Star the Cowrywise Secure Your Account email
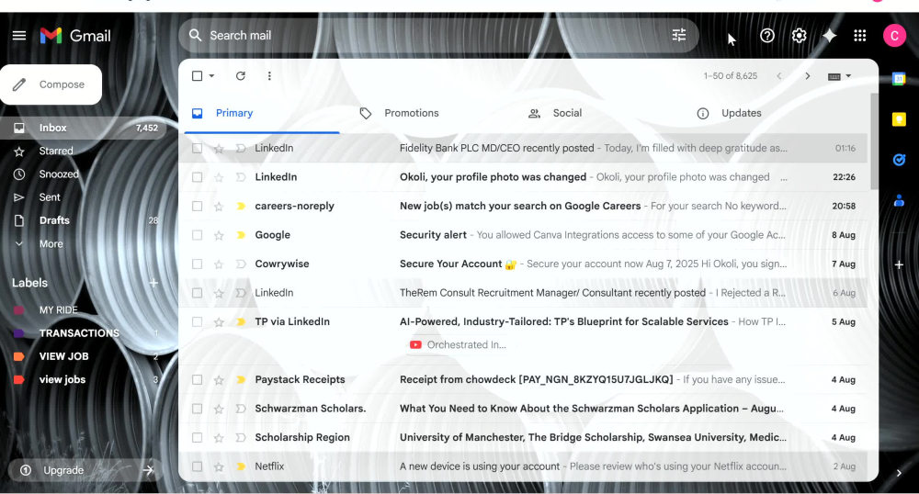 click(219, 264)
